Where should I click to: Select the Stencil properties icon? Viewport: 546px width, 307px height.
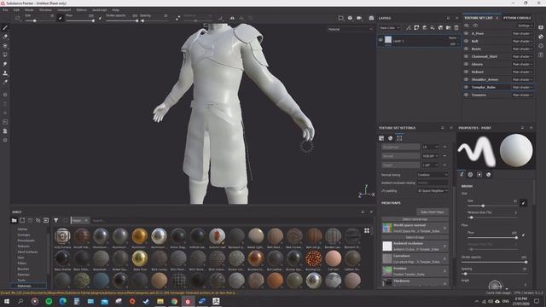[x=479, y=174]
